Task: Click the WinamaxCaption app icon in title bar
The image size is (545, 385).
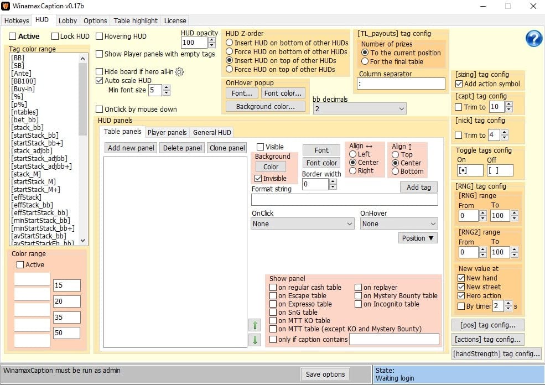Action: pos(6,6)
